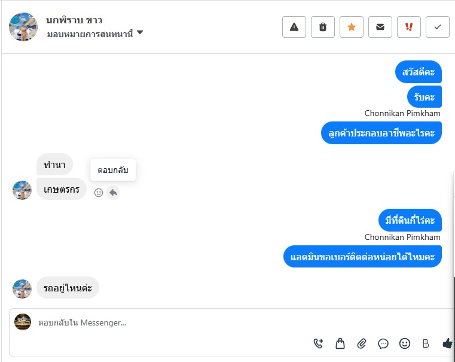
Task: Click the รถอยู่ไหนค่ะ message bubble
Action: [x=68, y=288]
